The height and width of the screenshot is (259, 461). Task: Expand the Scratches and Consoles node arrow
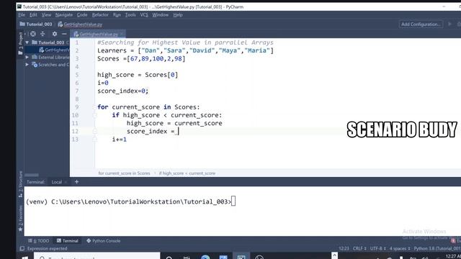[x=27, y=65]
